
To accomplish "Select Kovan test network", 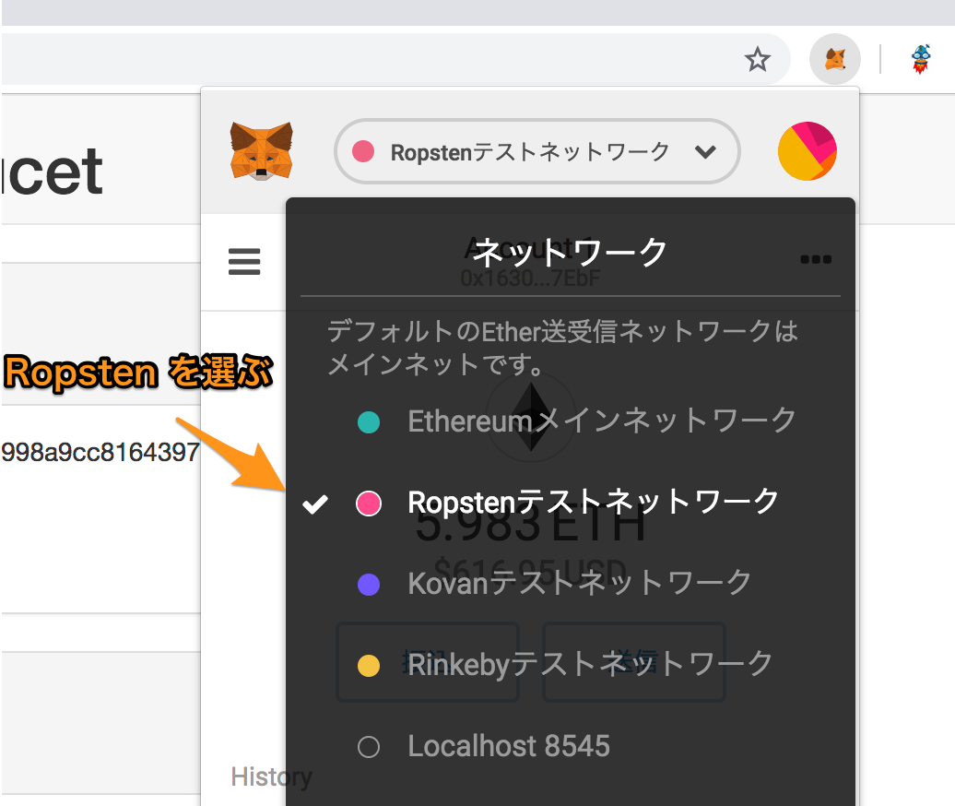I will (x=572, y=584).
